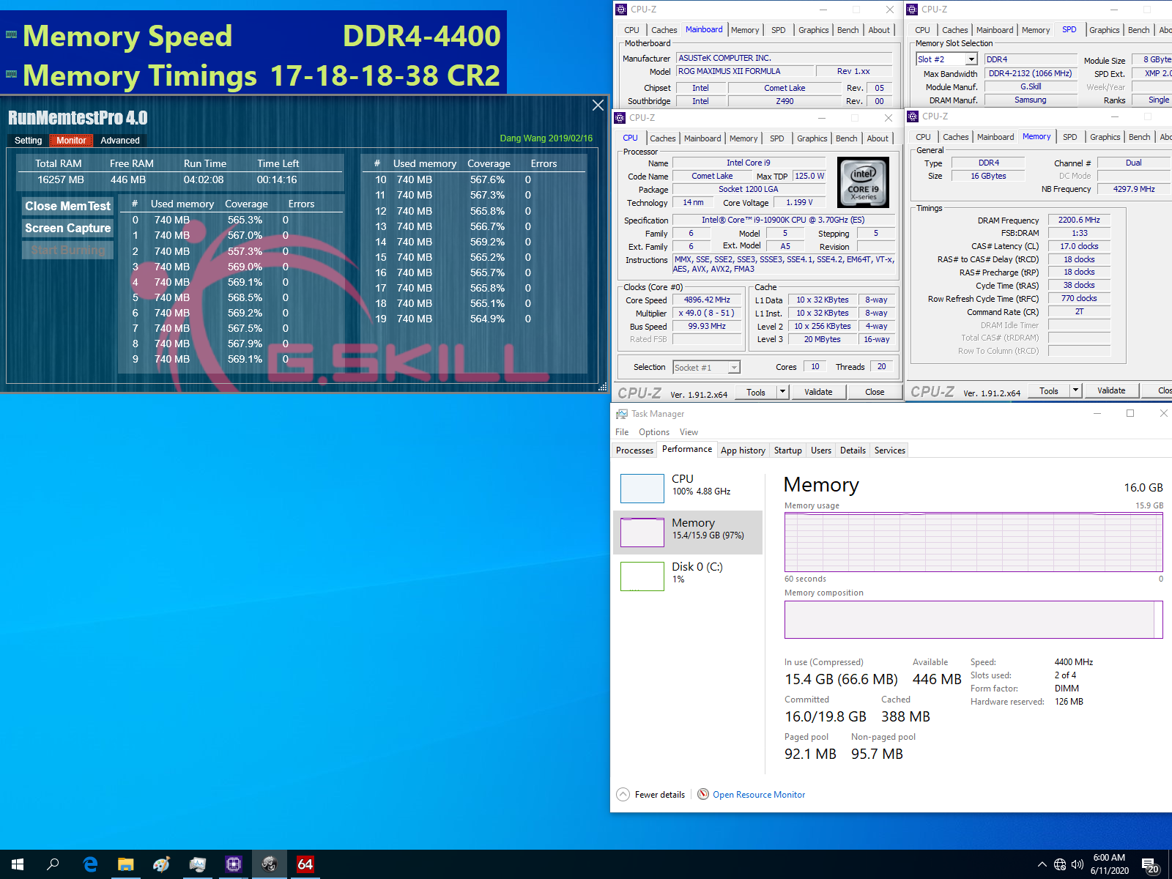Image resolution: width=1172 pixels, height=879 pixels.
Task: Open the Socket #1 selection dropdown in CPU-Z
Action: click(733, 367)
